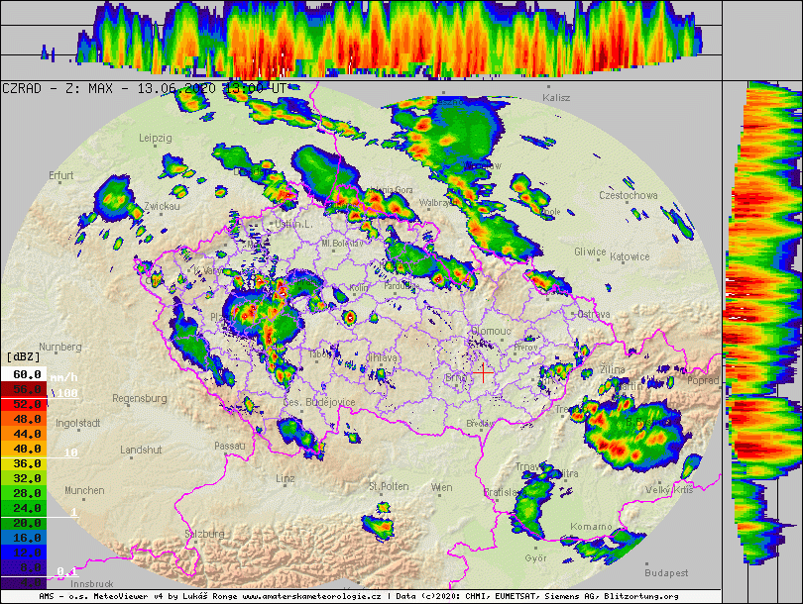Click the Budapest city marker
This screenshot has height=604, width=803.
[664, 572]
